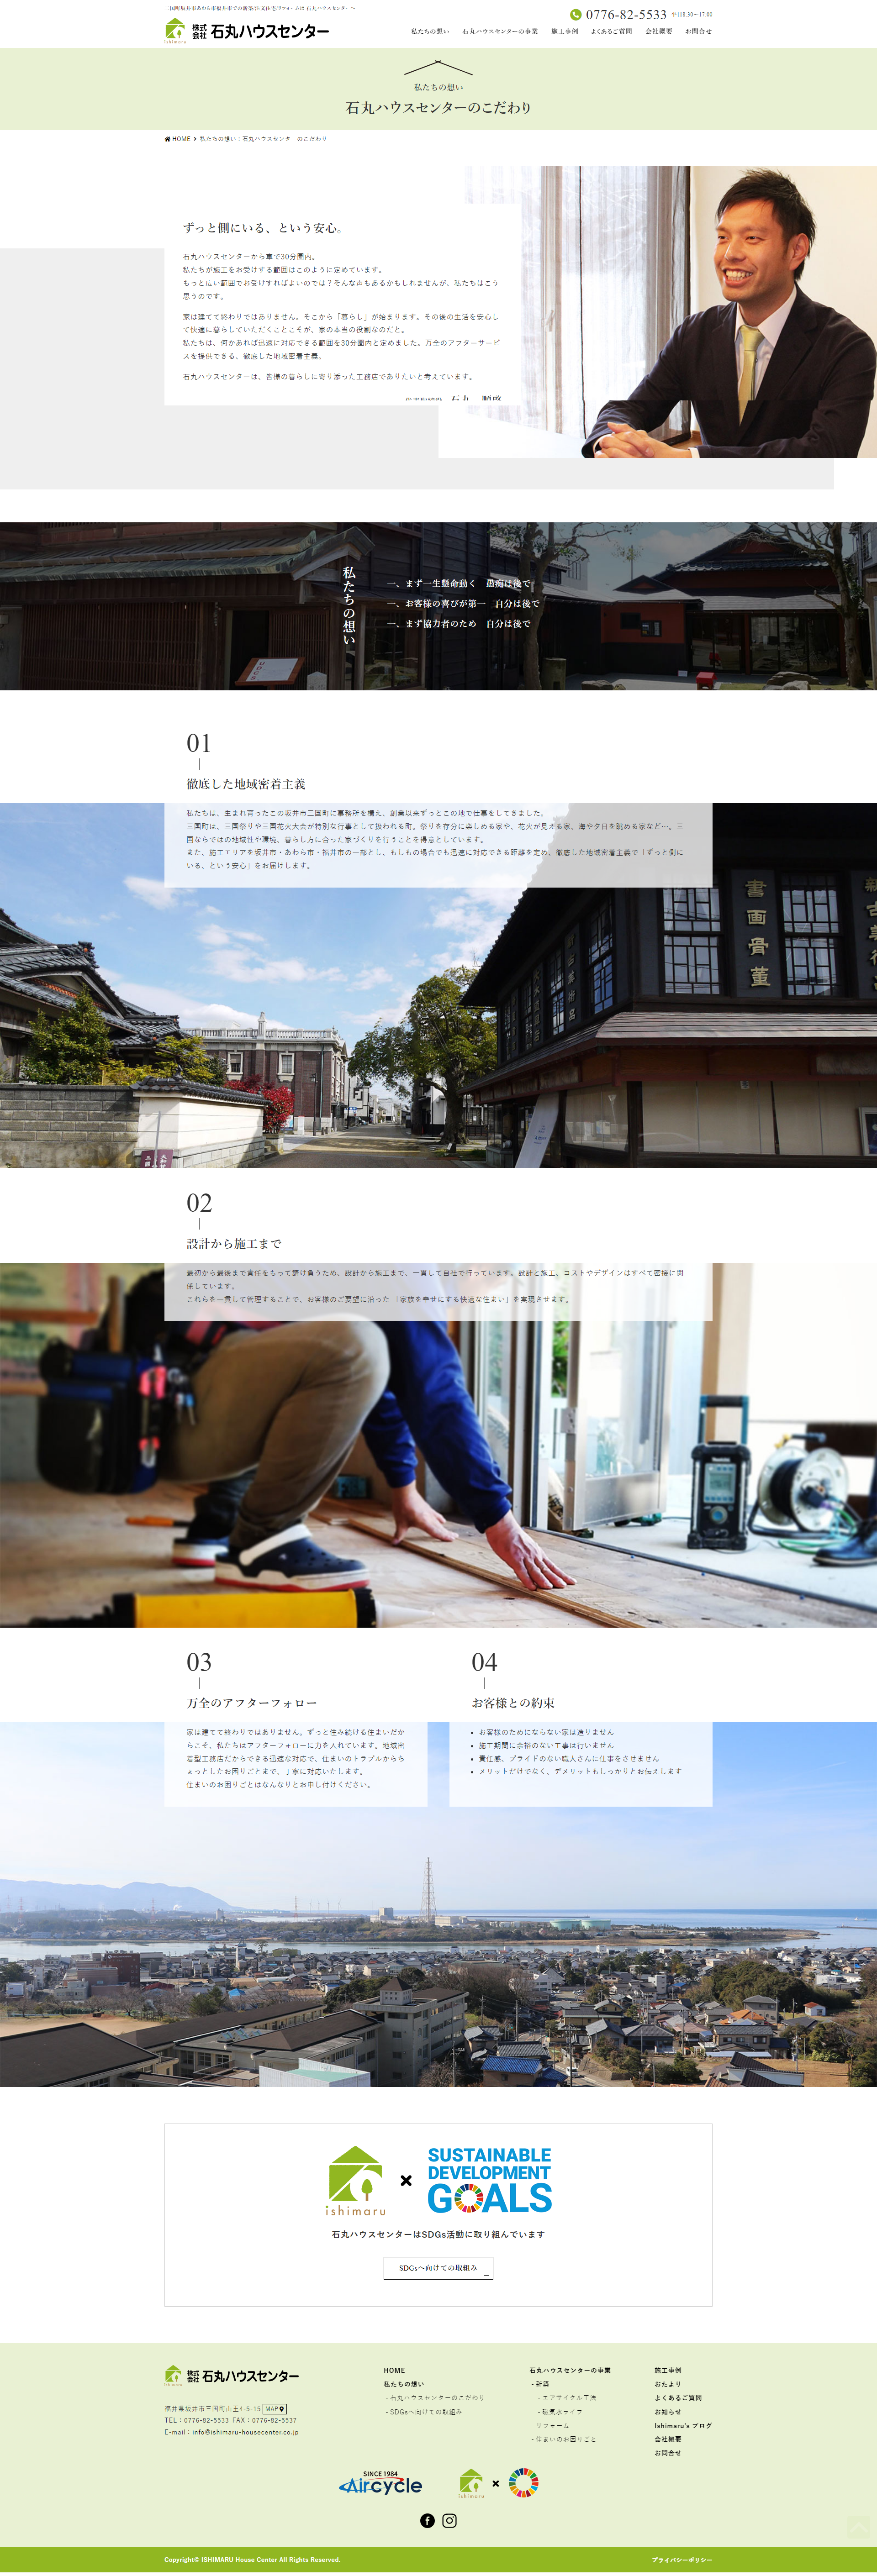Click the Sustainable Development Goals banner image
The height and width of the screenshot is (2576, 877).
[489, 2181]
